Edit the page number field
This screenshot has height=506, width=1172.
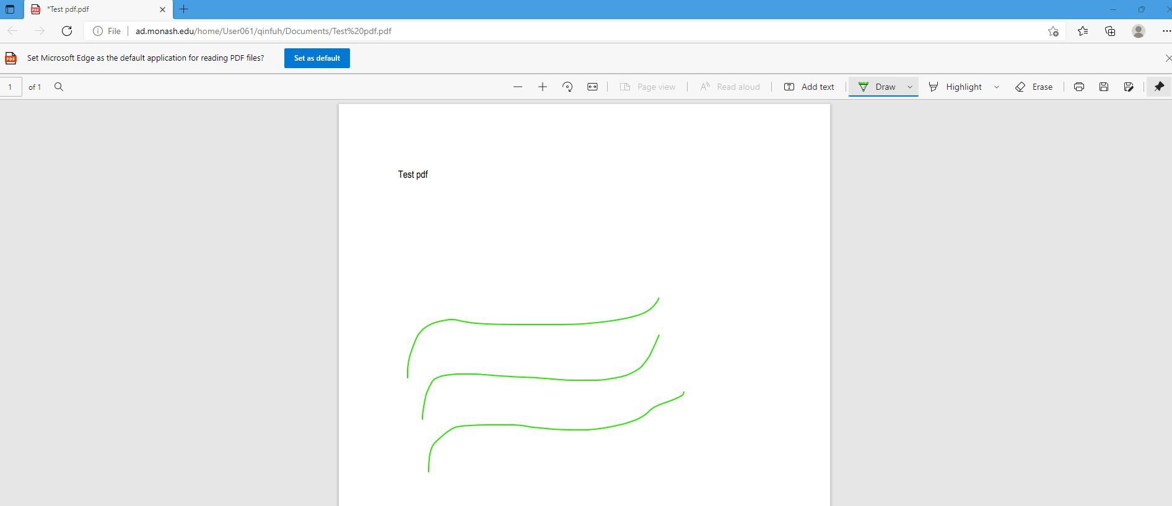click(x=11, y=87)
